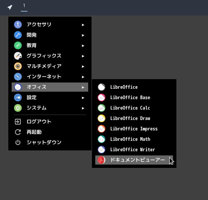Open the 設定 category
Image resolution: width=208 pixels, height=200 pixels.
[50, 97]
